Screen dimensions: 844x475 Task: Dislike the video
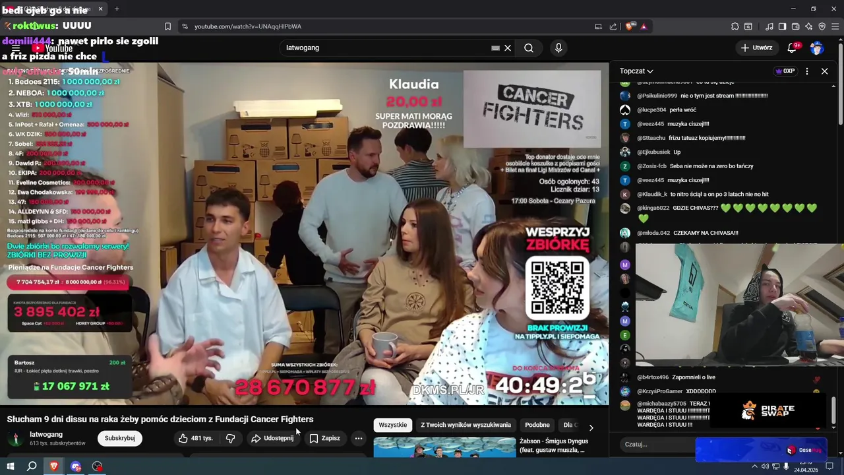230,438
